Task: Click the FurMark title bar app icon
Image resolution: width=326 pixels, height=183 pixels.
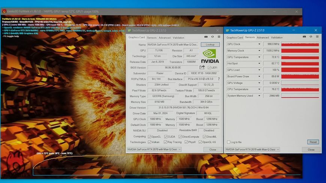Action: tap(4, 11)
